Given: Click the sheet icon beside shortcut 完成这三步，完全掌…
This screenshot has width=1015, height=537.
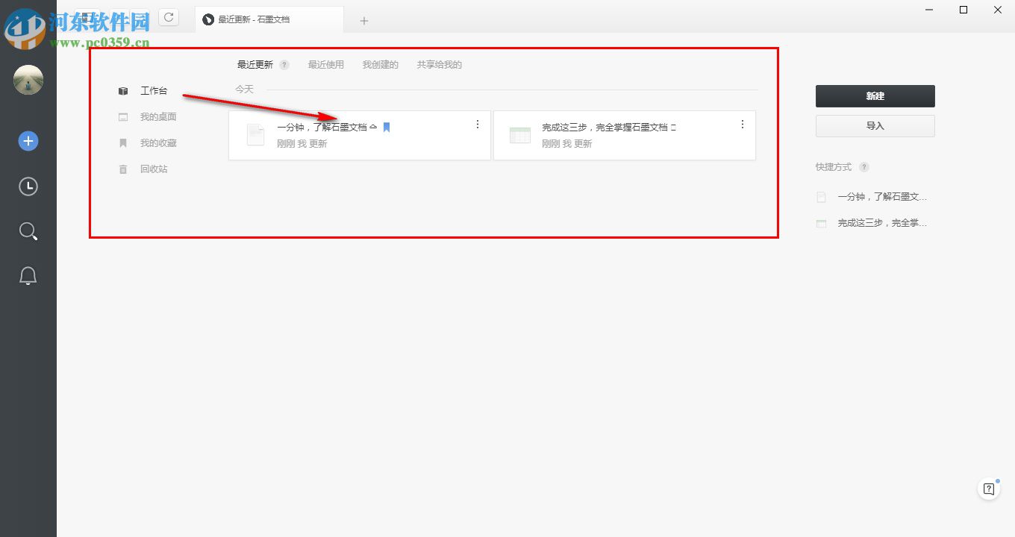Looking at the screenshot, I should [x=822, y=223].
